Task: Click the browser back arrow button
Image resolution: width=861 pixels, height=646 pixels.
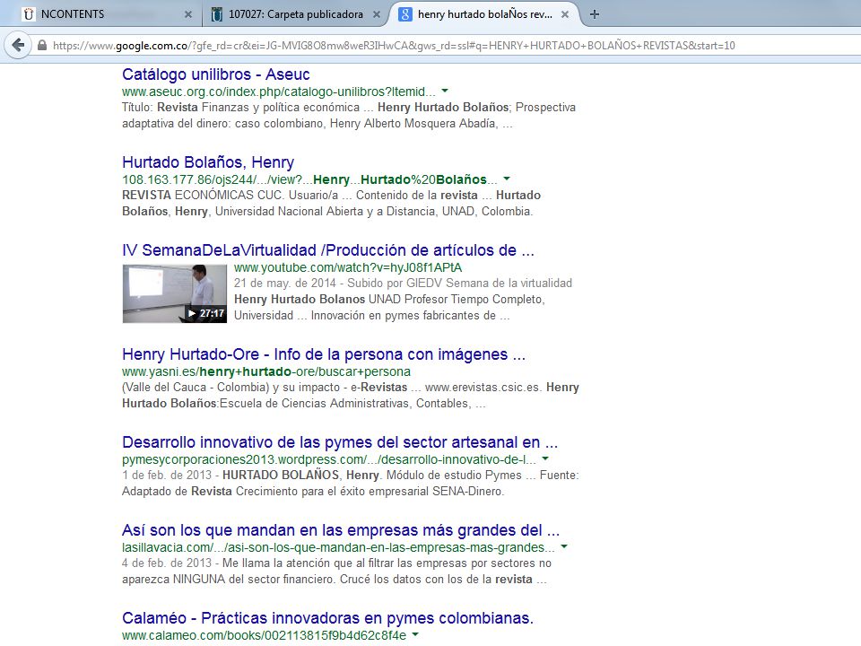Action: [x=18, y=45]
